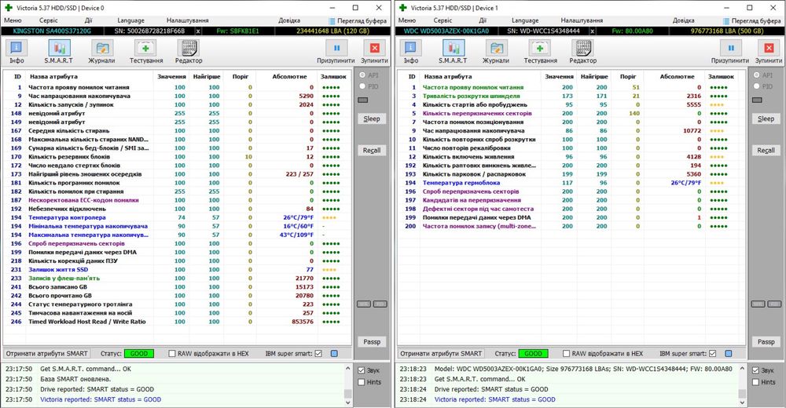Click the x next to WD serial number

point(592,31)
